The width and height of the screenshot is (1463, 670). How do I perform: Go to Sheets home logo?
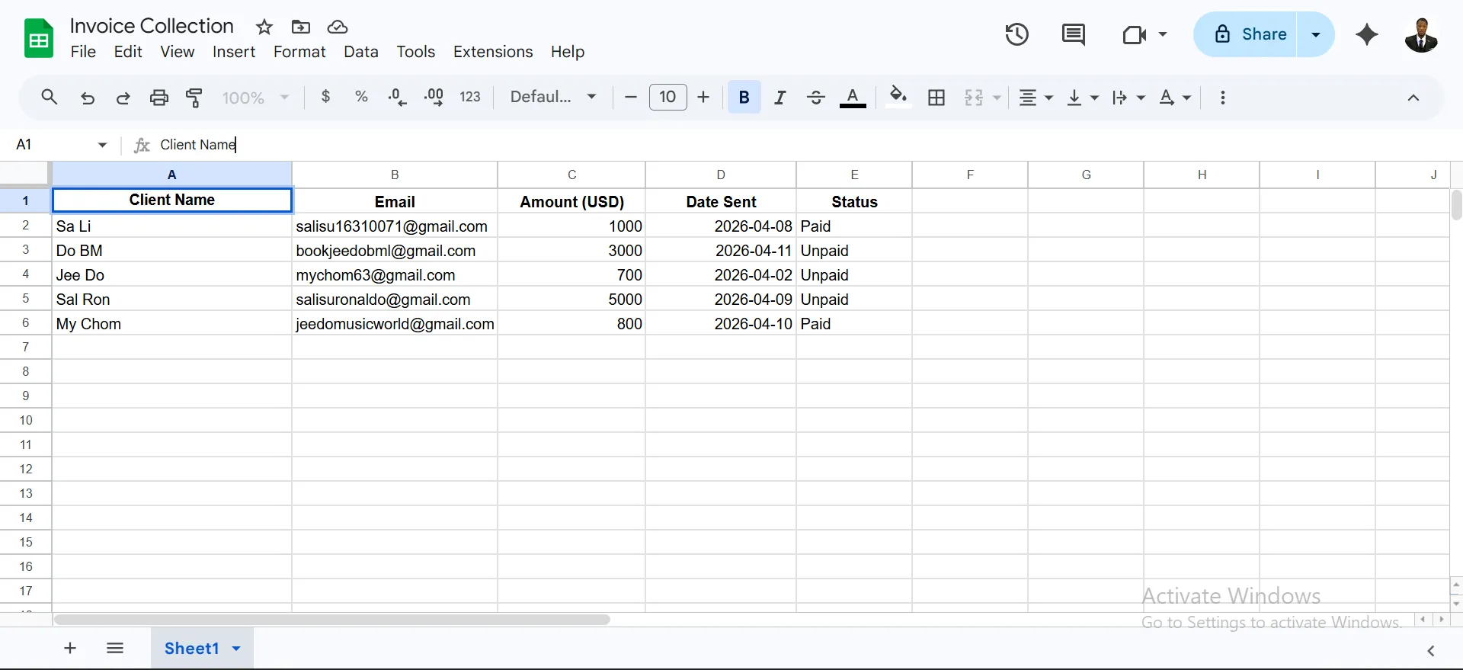39,38
